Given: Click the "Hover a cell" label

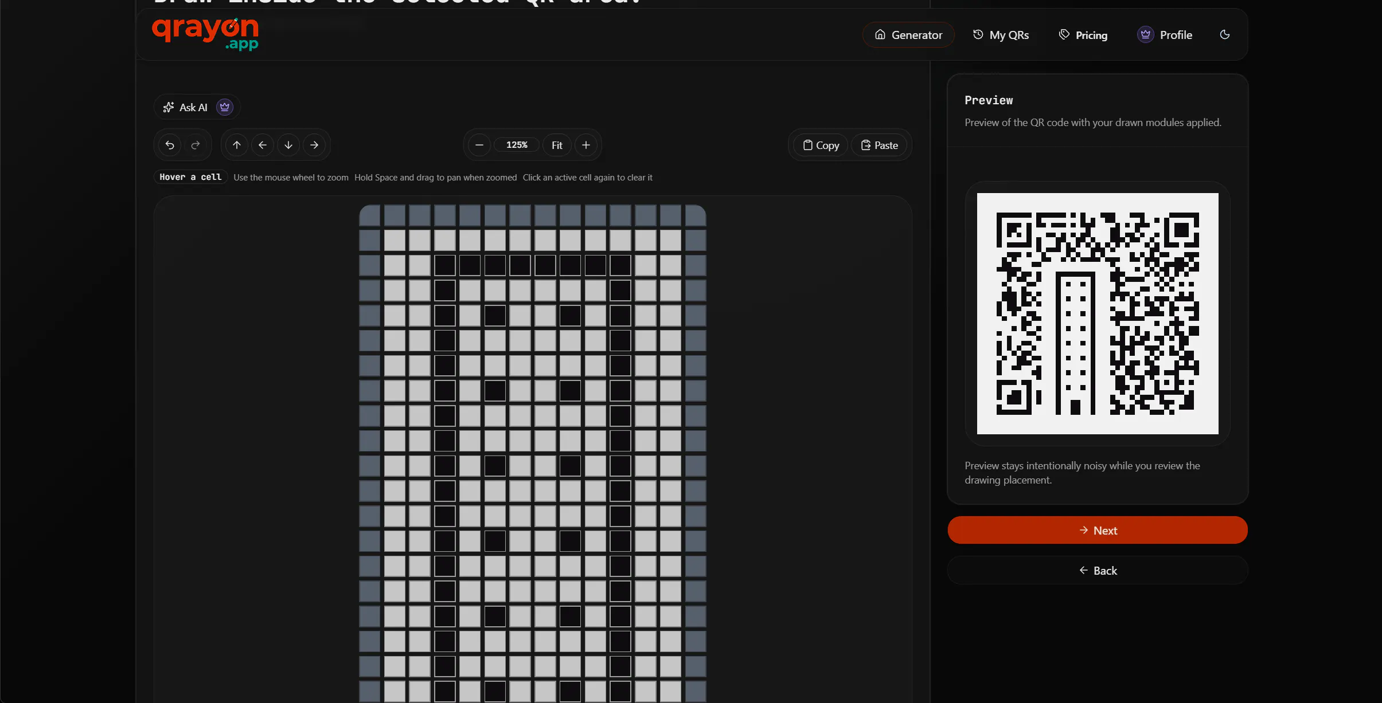Looking at the screenshot, I should point(190,177).
